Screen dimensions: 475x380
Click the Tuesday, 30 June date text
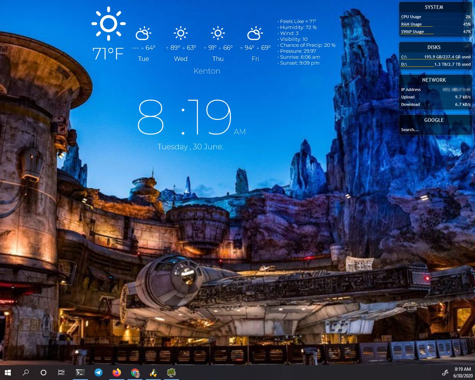tap(190, 147)
